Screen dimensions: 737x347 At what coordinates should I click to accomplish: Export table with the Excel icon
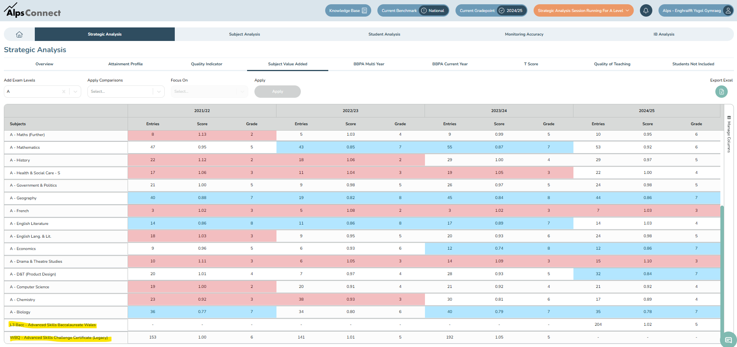pyautogui.click(x=721, y=92)
